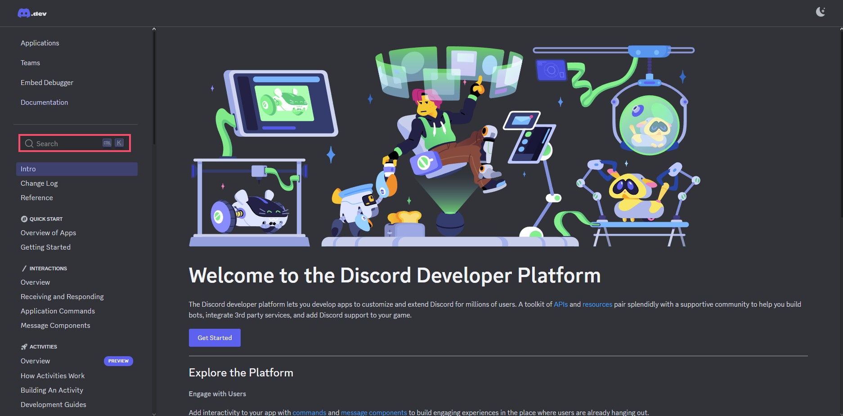Focus the Search documentation field
843x416 pixels.
tap(67, 143)
